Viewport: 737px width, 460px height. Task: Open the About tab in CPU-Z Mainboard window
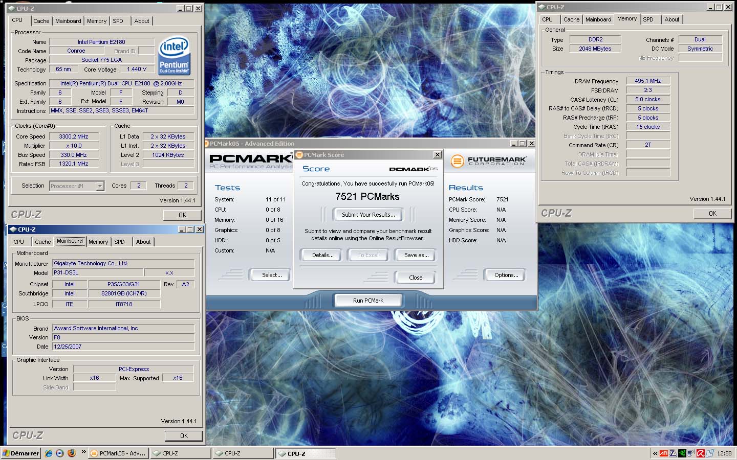(x=143, y=242)
